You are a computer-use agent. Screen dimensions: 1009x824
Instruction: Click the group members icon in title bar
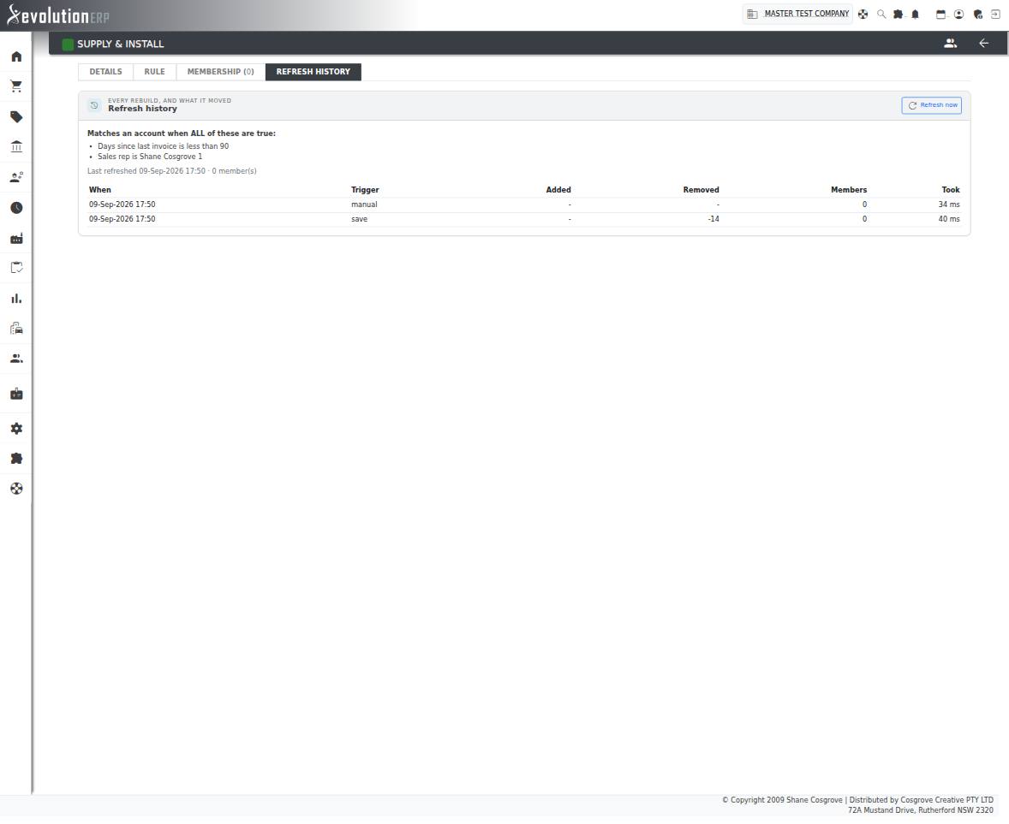pyautogui.click(x=951, y=43)
